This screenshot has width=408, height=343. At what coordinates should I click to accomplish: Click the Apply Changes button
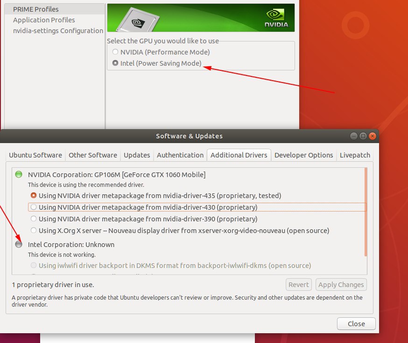(341, 285)
